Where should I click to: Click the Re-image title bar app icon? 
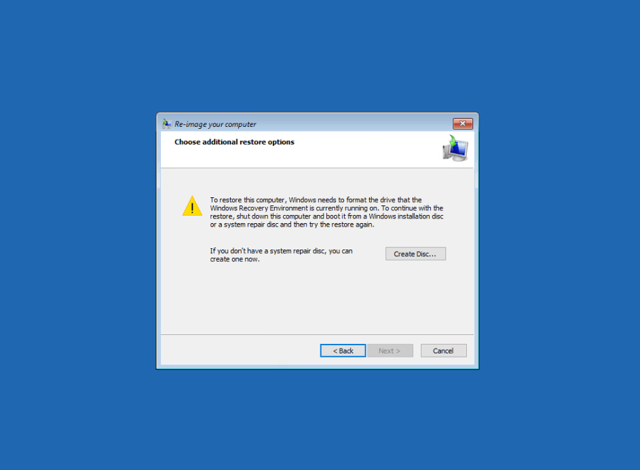click(x=166, y=123)
